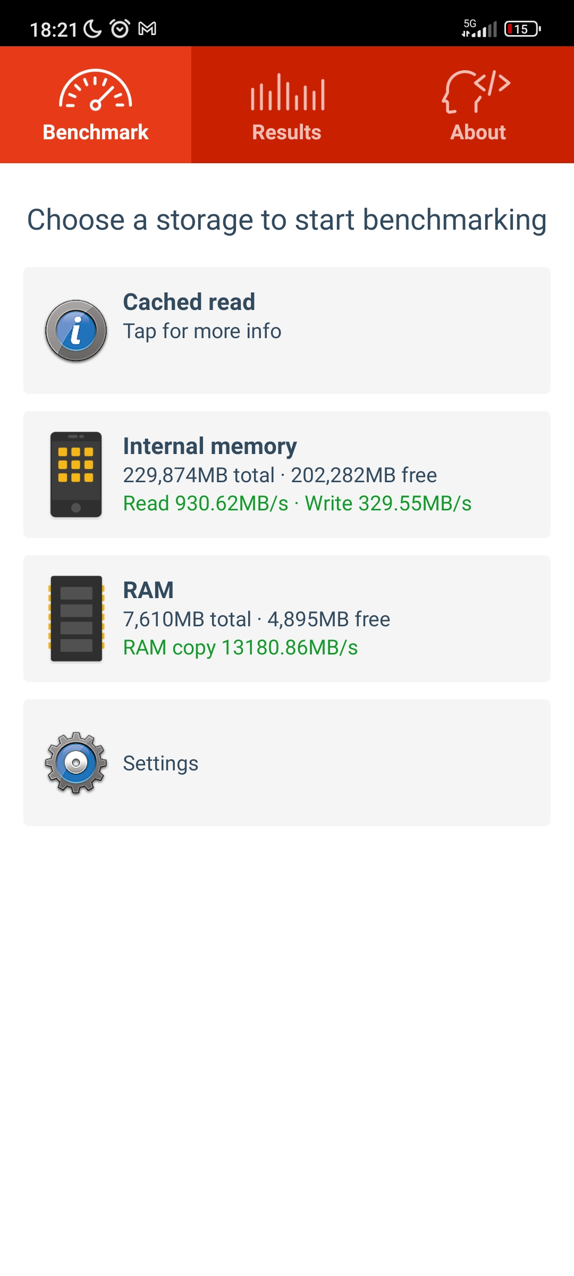Screen dimensions: 574x1276
Task: Tap the RAM heading to benchmark memory
Action: 148,590
